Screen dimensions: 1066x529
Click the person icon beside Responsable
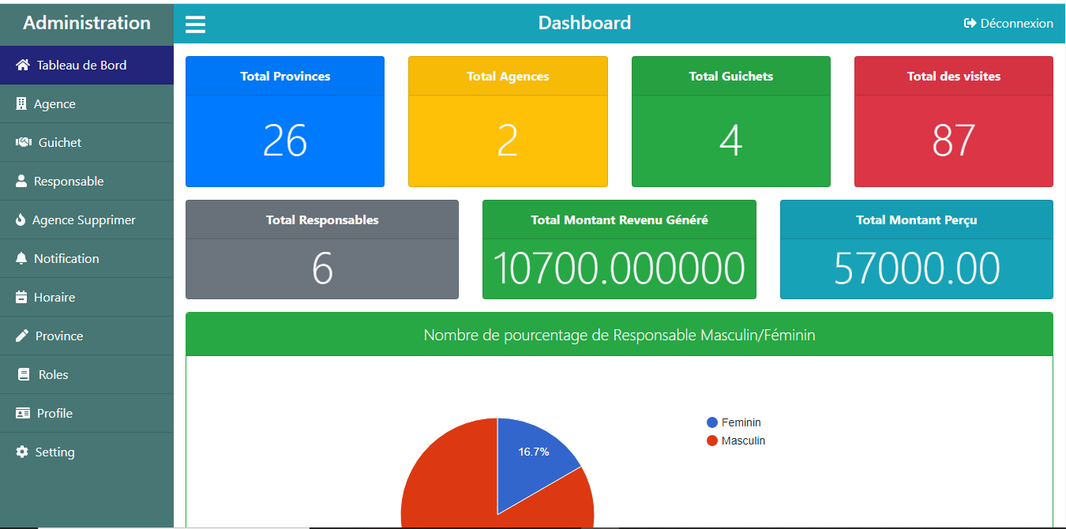[21, 181]
